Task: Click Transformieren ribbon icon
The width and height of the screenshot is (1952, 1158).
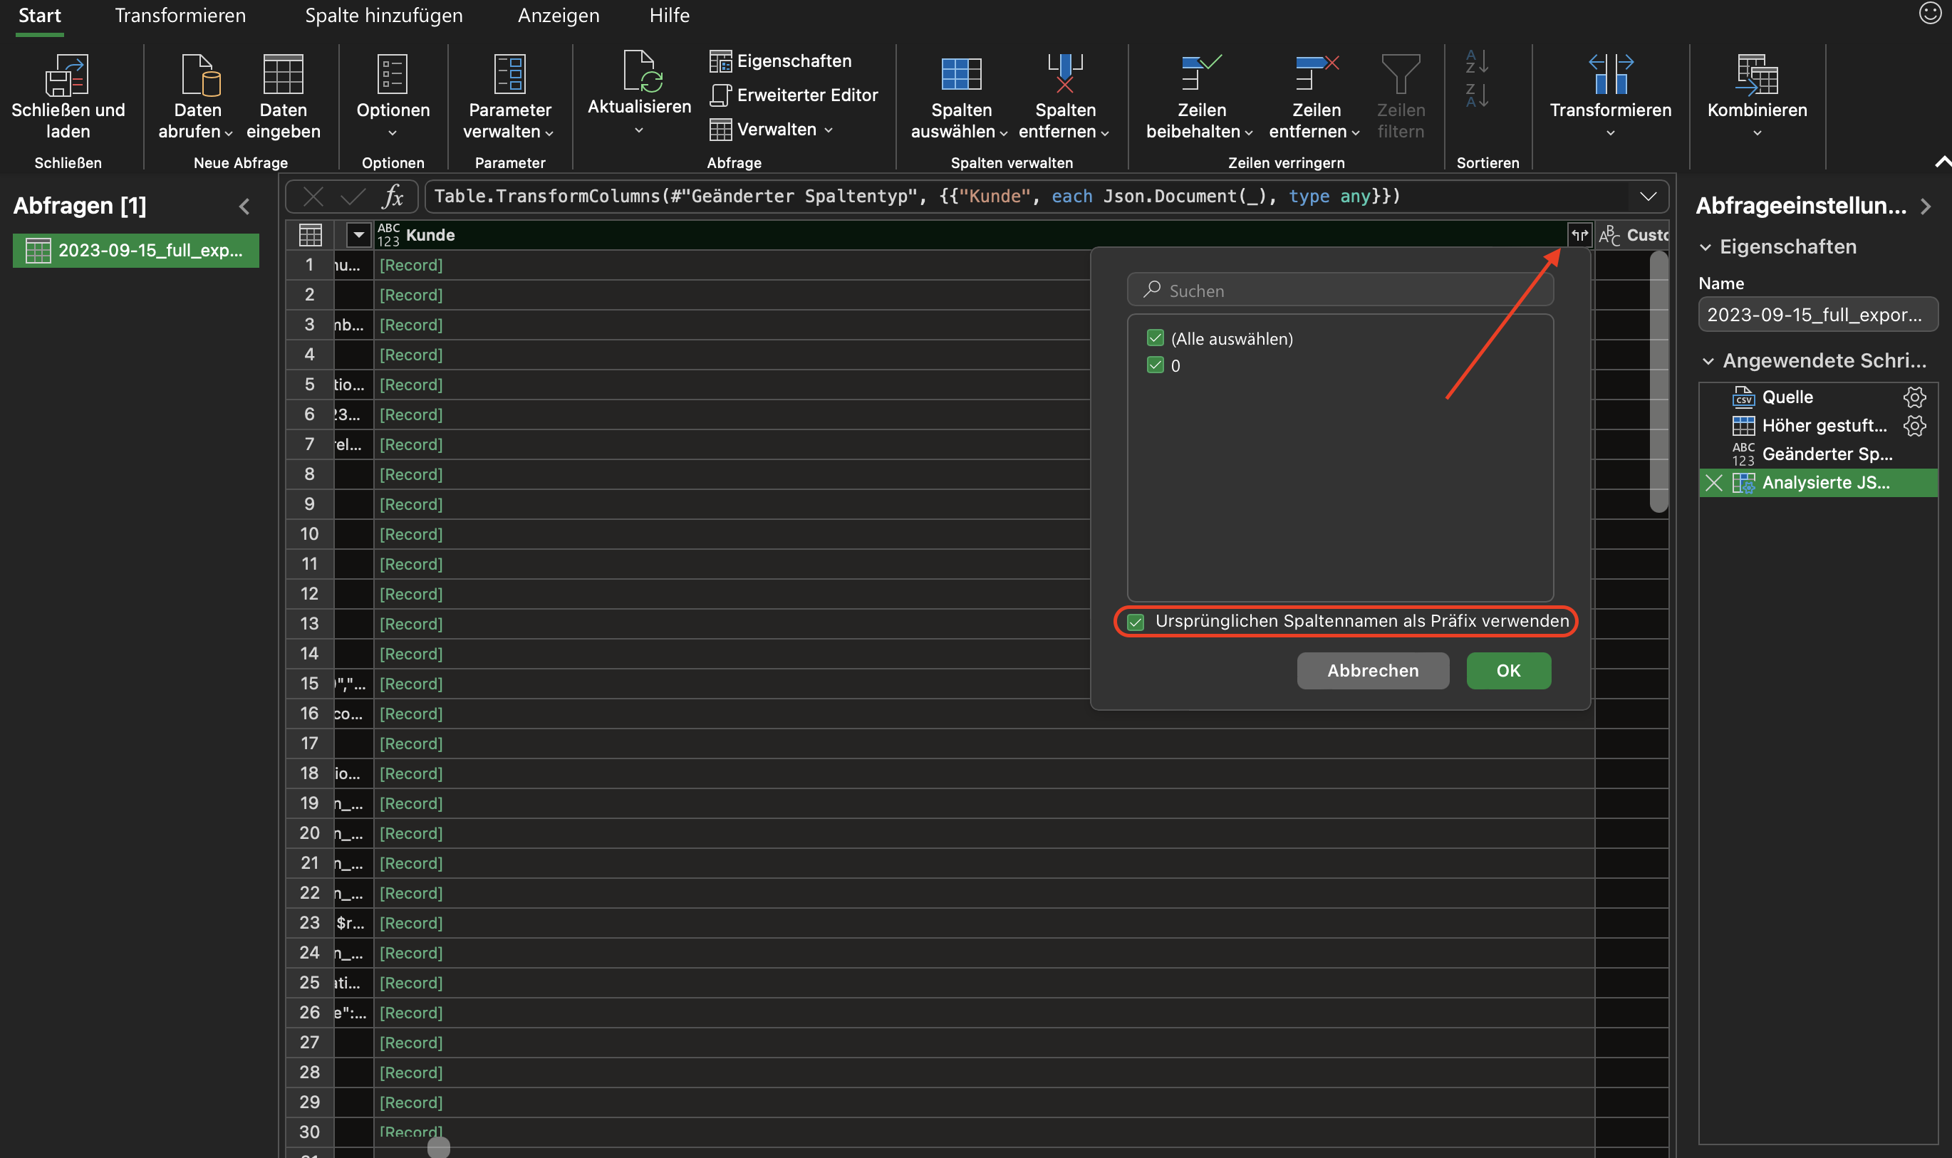Action: pos(1610,73)
